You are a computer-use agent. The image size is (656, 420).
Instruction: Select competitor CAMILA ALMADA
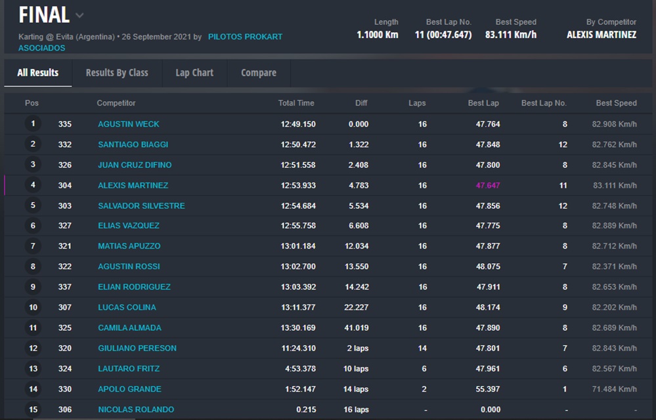pos(129,328)
